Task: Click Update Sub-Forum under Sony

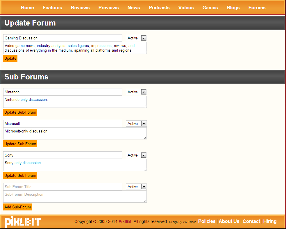Action: coord(20,176)
